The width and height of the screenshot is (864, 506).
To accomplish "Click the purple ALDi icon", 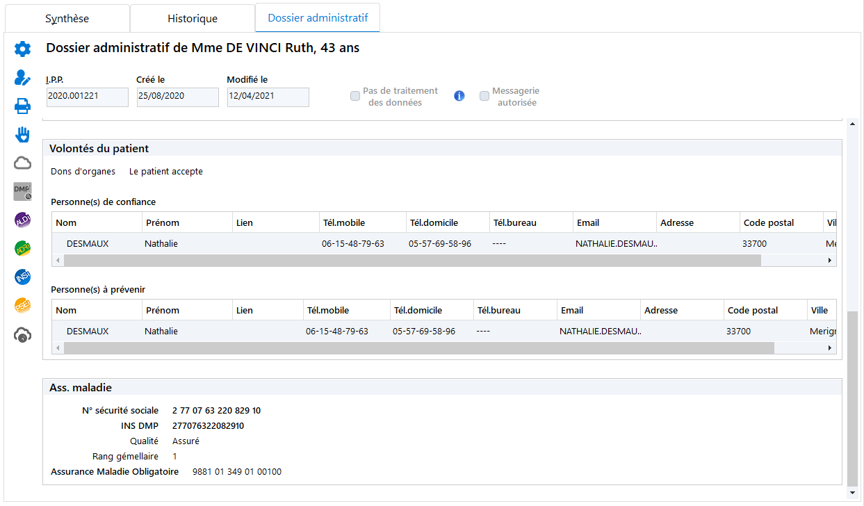I will coord(23,220).
